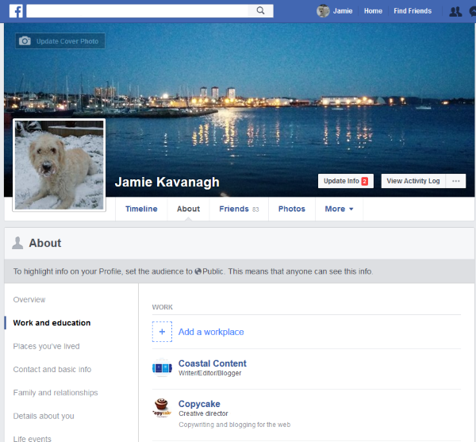
Task: Click the Facebook logo icon
Action: pyautogui.click(x=15, y=11)
